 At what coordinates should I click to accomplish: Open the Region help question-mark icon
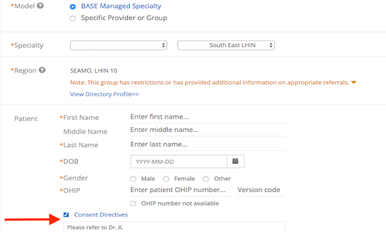pyautogui.click(x=42, y=70)
